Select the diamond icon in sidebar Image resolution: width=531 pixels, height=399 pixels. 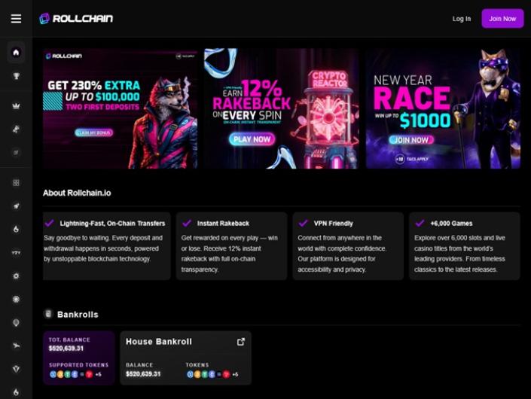16,369
